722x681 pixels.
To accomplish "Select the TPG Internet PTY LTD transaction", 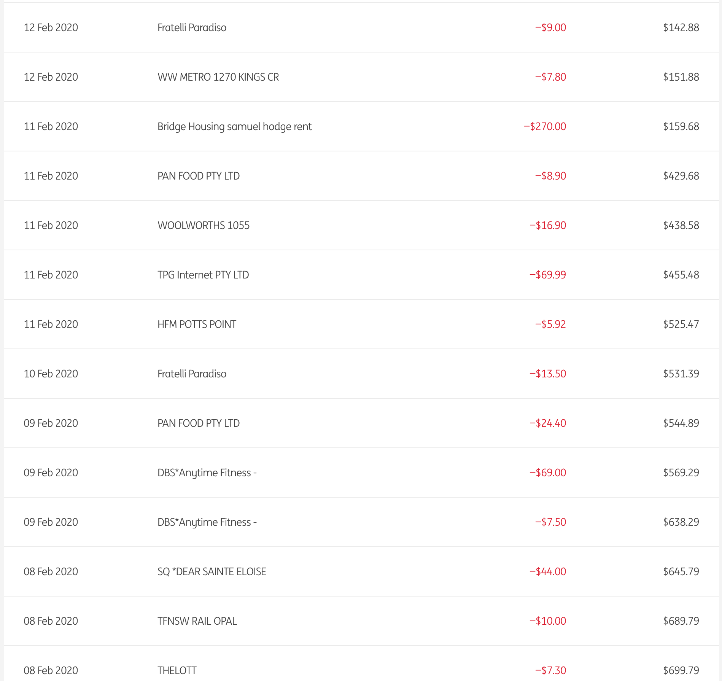I will [203, 275].
